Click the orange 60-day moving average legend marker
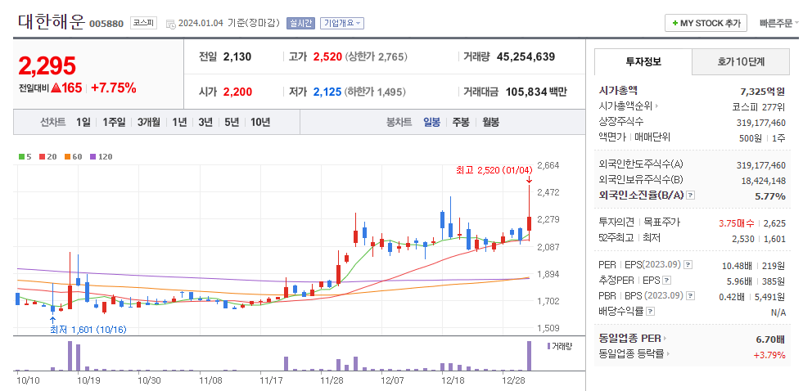This screenshot has height=391, width=803. 67,157
